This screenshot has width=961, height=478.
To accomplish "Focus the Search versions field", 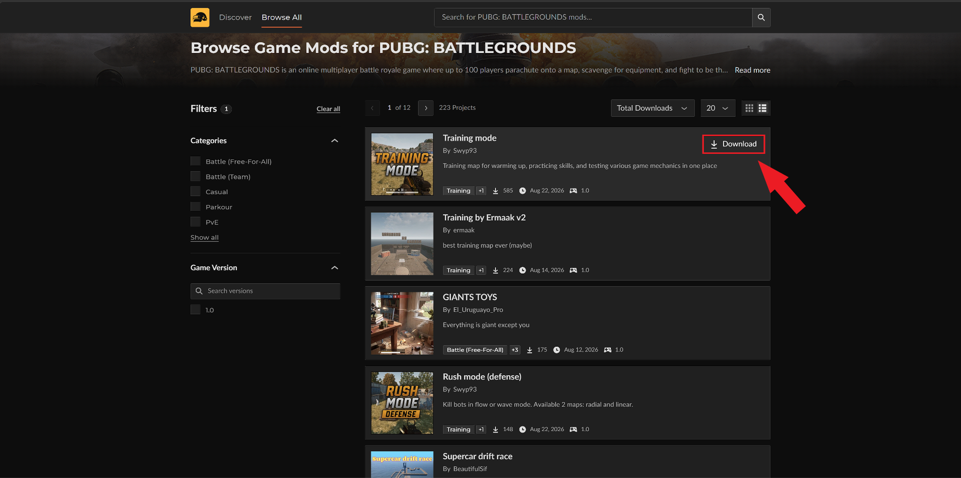I will click(x=265, y=291).
